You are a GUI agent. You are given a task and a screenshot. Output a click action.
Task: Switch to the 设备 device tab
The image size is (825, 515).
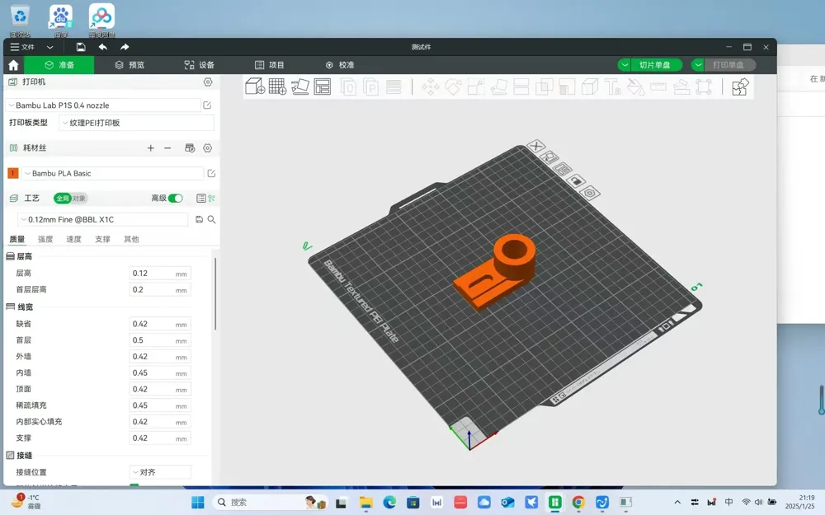200,65
